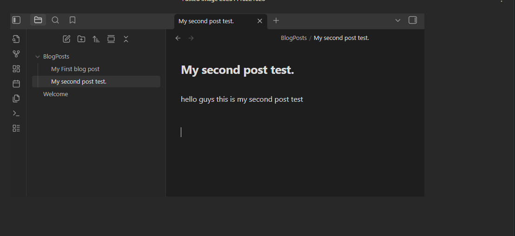Toggle the left sidebar
This screenshot has height=236, width=515.
click(x=16, y=20)
